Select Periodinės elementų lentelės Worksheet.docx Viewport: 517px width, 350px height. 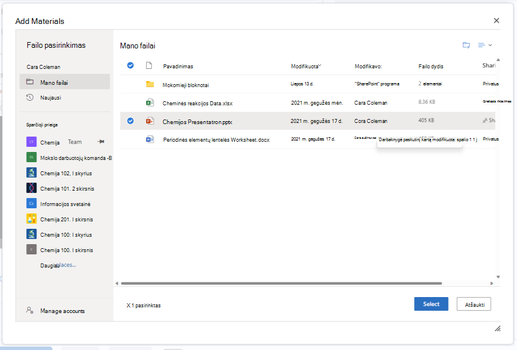216,140
